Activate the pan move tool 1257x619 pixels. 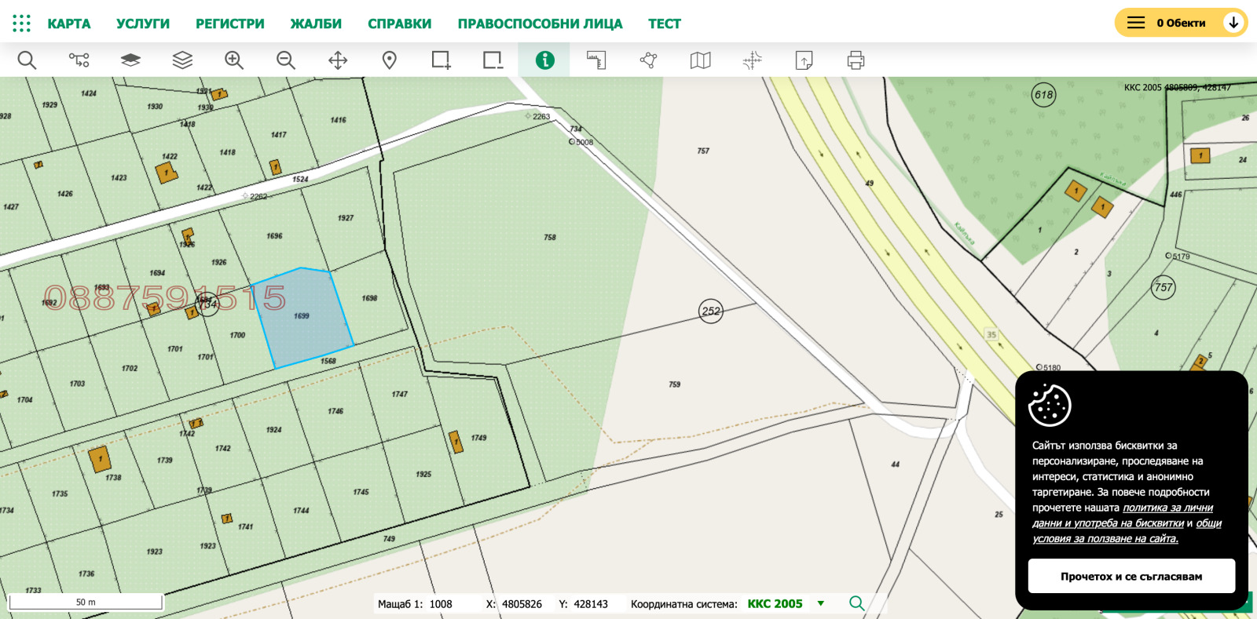[338, 60]
